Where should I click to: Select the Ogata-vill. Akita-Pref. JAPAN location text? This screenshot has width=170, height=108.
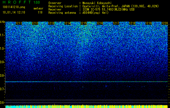point(121,6)
